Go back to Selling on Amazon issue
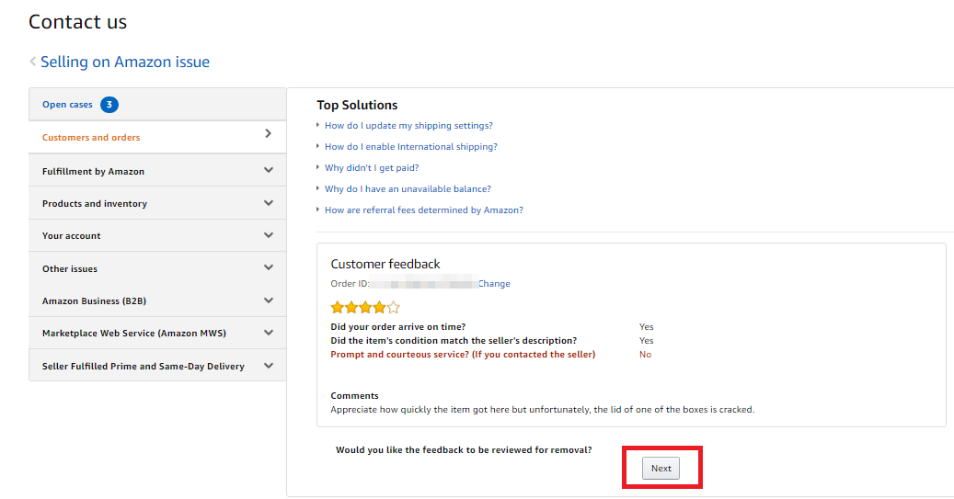This screenshot has width=954, height=499. click(x=125, y=62)
